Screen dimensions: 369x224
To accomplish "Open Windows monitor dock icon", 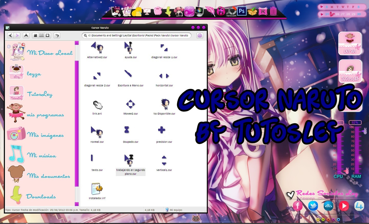I will pyautogui.click(x=199, y=11).
